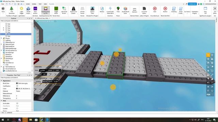Open the Infinite Terrain plugin

(x=82, y=11)
